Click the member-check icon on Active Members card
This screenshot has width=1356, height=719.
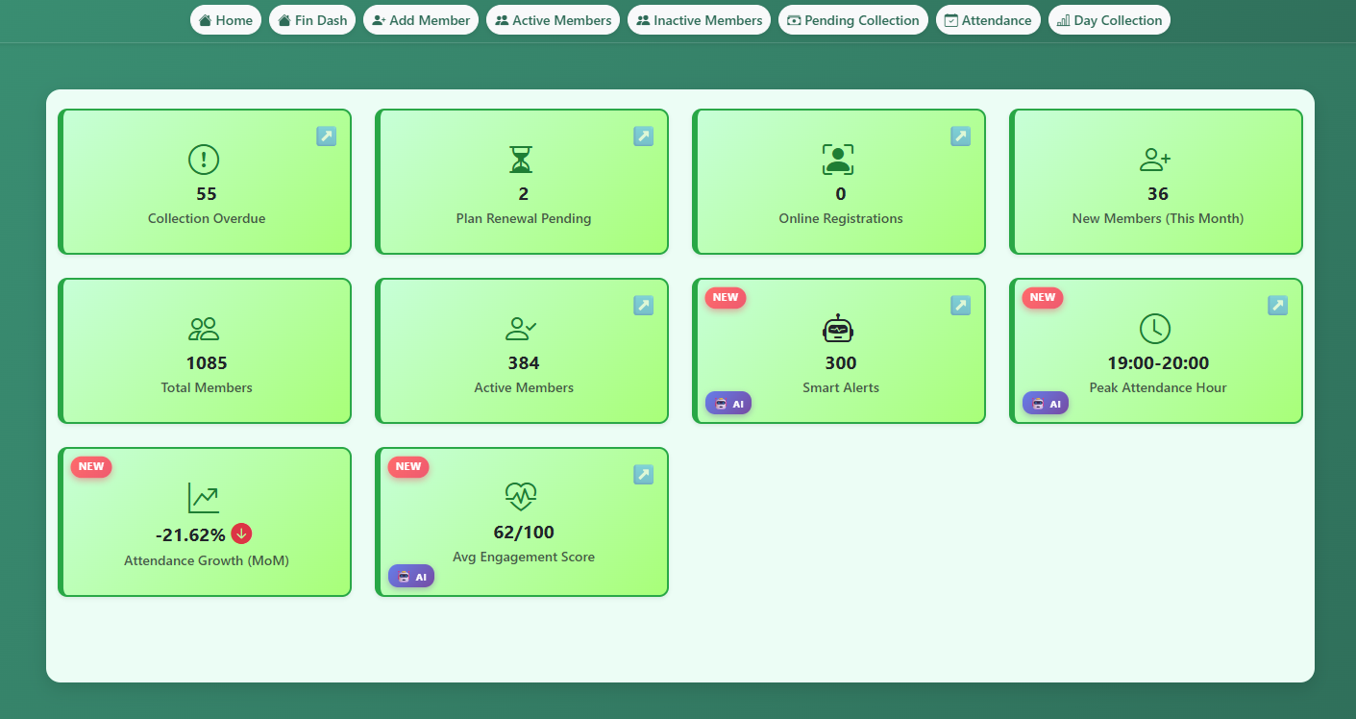[x=522, y=328]
